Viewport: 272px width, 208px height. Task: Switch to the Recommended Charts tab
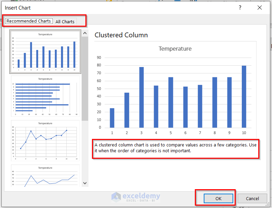(28, 21)
